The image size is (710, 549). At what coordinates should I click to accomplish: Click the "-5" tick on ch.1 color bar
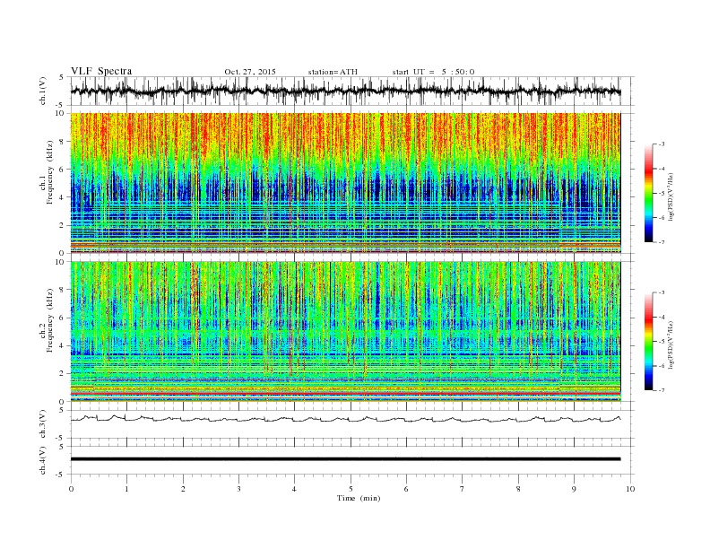(x=662, y=194)
